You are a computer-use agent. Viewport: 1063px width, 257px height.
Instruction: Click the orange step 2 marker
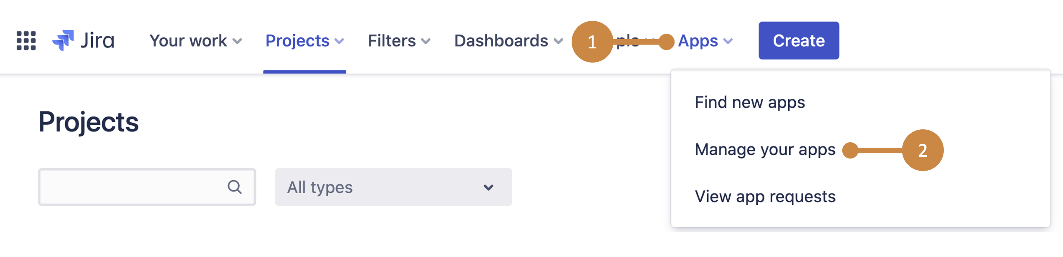click(922, 150)
